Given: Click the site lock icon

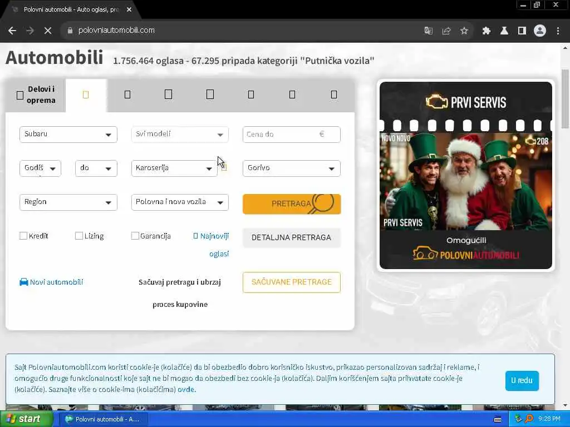Looking at the screenshot, I should pos(70,31).
